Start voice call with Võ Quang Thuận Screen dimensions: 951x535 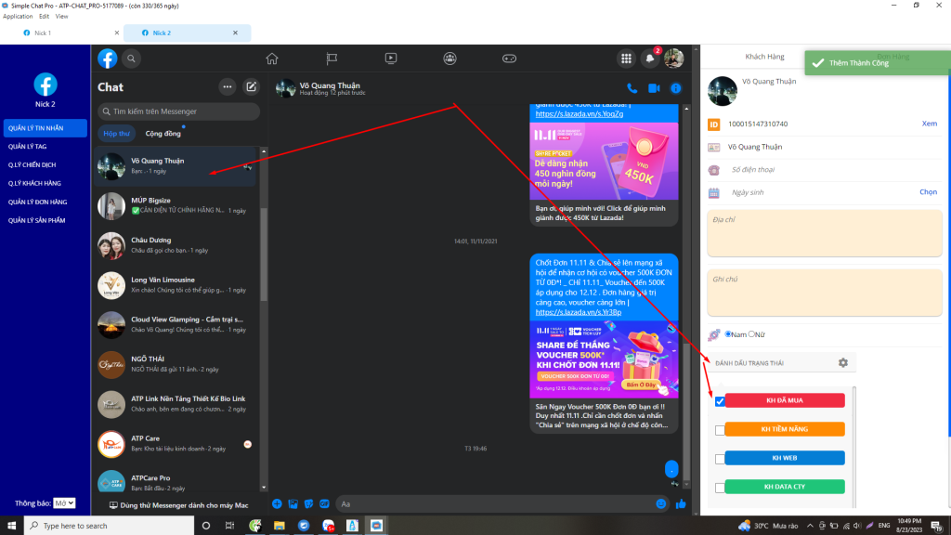632,88
